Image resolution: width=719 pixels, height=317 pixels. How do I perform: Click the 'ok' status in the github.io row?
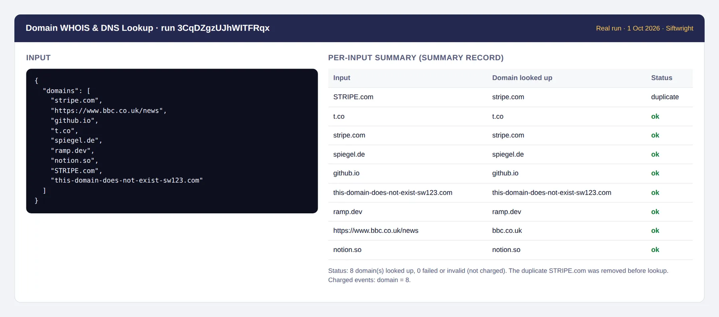pos(655,173)
